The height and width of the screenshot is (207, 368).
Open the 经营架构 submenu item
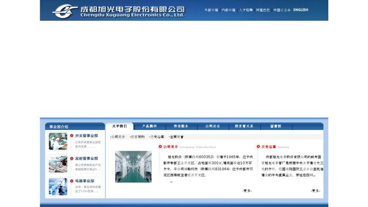pyautogui.click(x=137, y=137)
